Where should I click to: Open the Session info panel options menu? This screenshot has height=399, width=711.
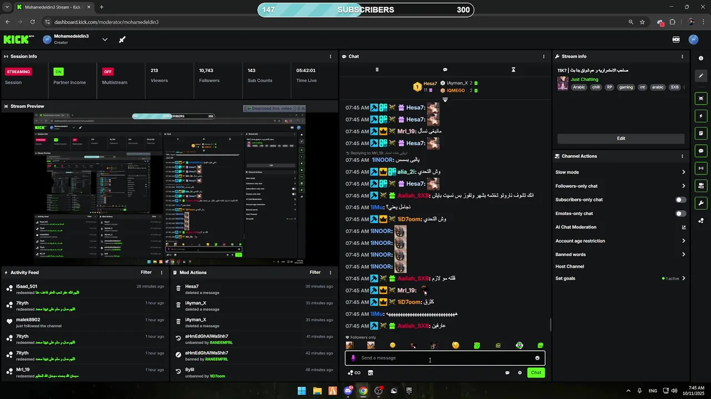tap(331, 57)
